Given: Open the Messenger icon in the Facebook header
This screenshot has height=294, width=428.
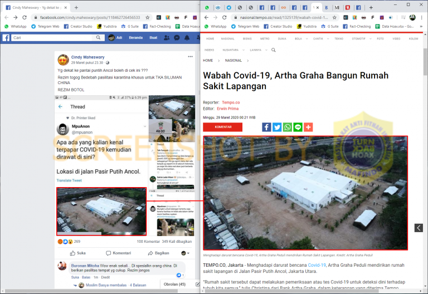Looking at the screenshot, I should click(177, 38).
